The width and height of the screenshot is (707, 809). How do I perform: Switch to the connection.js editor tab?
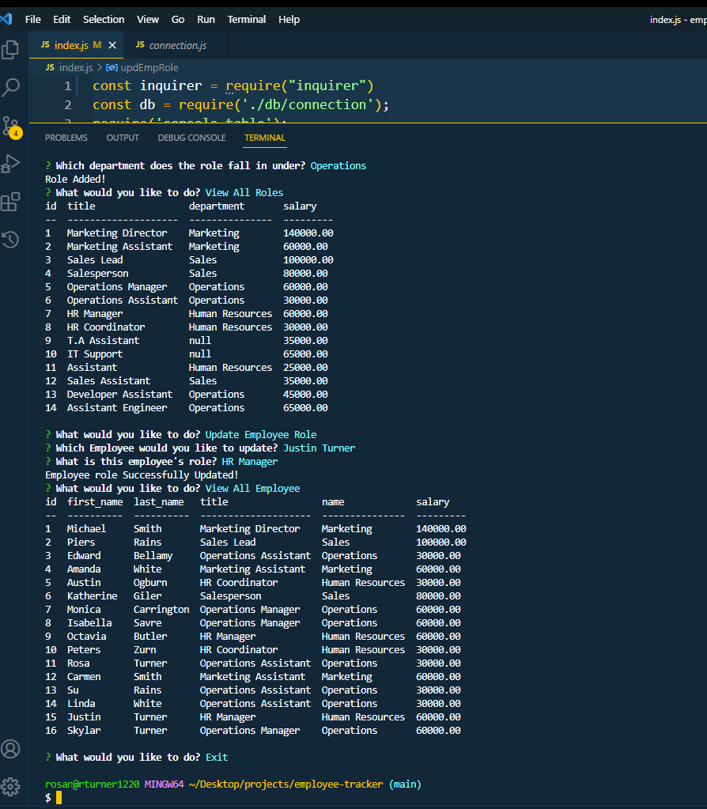tap(177, 45)
